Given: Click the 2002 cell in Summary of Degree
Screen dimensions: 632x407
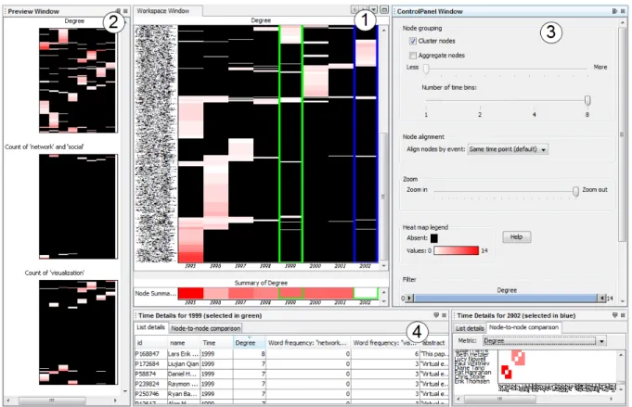Looking at the screenshot, I should pyautogui.click(x=366, y=293).
